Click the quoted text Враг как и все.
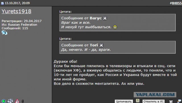The height and width of the screenshot is (103, 182). click(76, 23)
